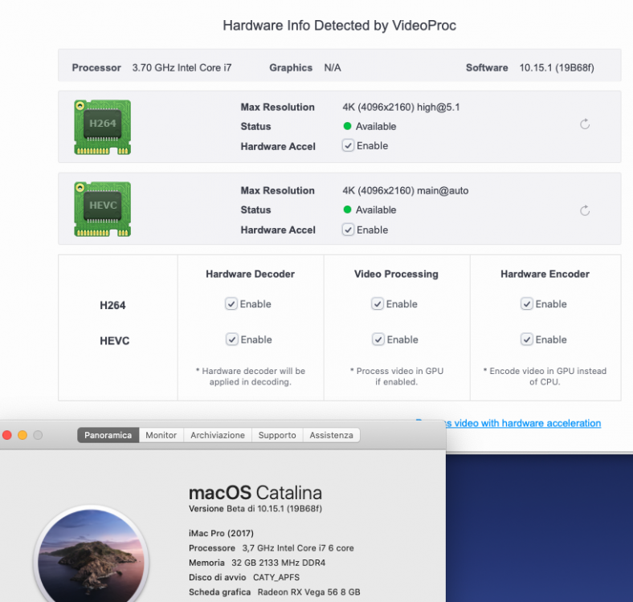The image size is (633, 602).
Task: Click the HEVC green Available status dot
Action: tap(347, 209)
